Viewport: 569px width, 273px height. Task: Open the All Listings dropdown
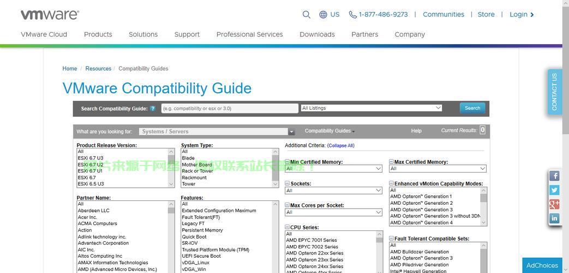coord(371,108)
